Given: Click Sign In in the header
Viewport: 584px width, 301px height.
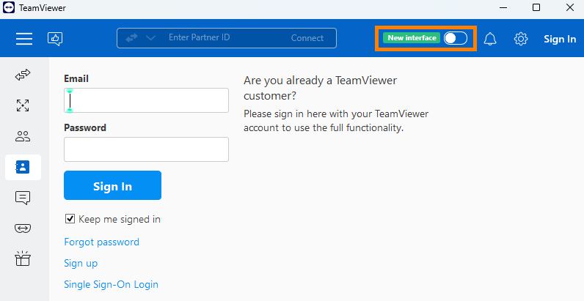Looking at the screenshot, I should 560,39.
